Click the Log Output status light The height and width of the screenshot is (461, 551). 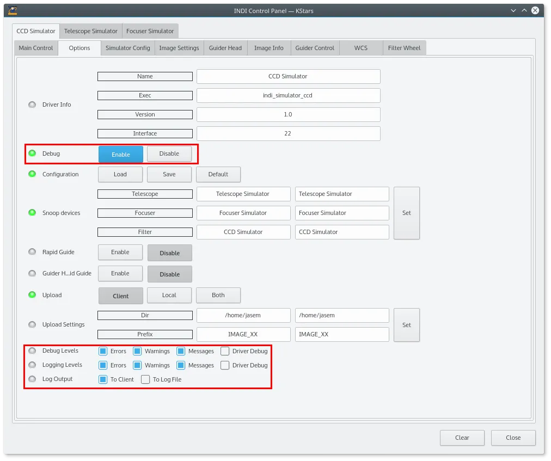(32, 379)
